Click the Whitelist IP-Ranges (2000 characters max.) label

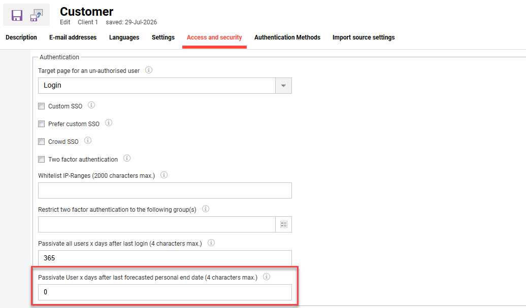click(96, 176)
